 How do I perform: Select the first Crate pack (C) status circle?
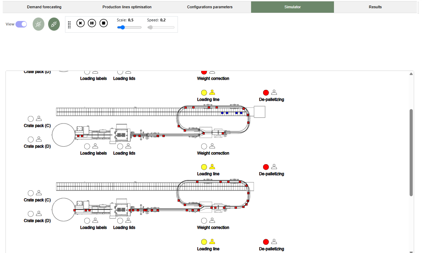tap(31, 119)
